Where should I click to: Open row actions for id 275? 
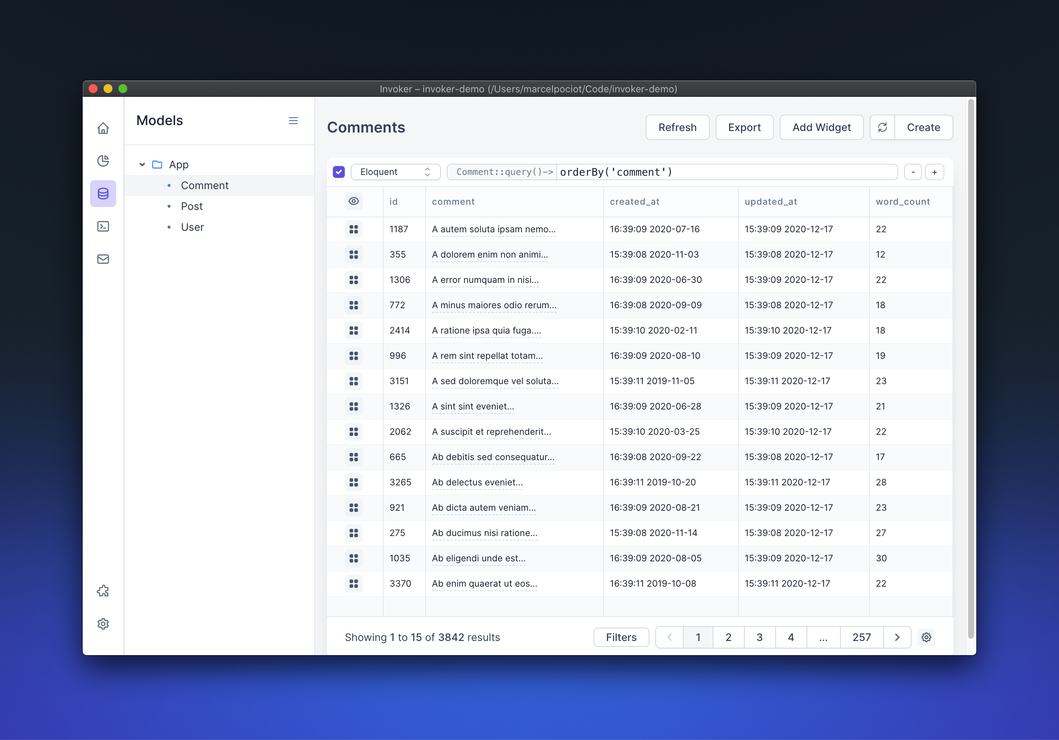[x=354, y=533]
